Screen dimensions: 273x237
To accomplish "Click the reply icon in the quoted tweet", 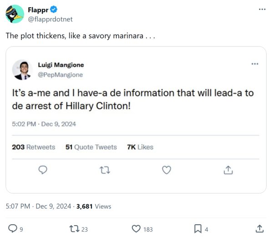I will click(43, 170).
